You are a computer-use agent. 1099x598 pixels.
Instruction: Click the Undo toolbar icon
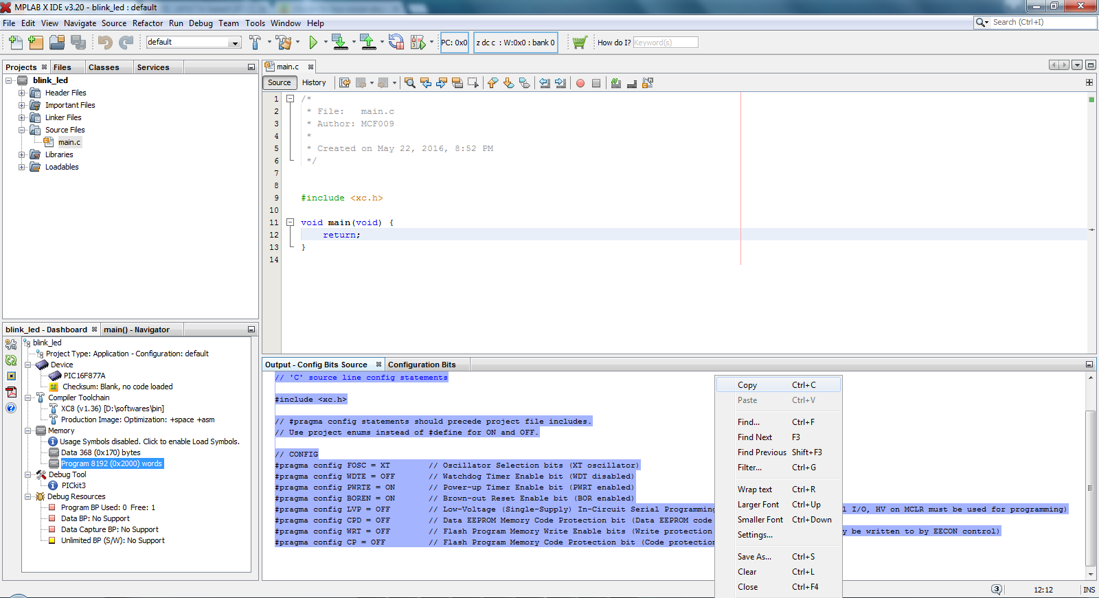[105, 43]
